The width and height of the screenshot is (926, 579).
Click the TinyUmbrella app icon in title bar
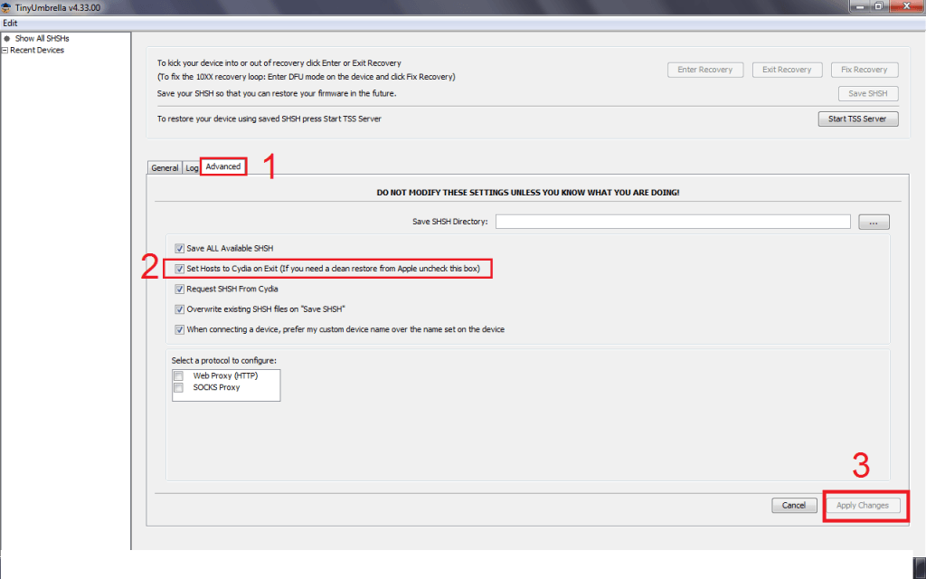tap(6, 7)
